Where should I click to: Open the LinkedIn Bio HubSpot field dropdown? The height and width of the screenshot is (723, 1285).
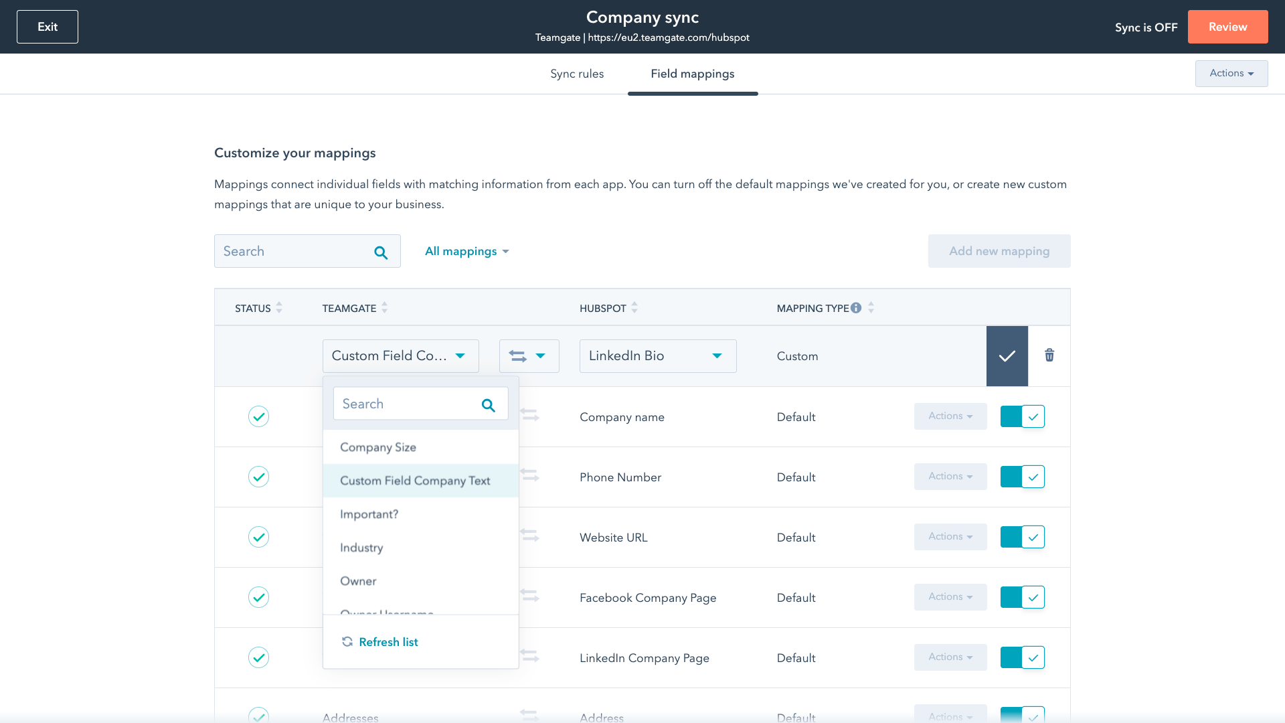click(x=657, y=356)
